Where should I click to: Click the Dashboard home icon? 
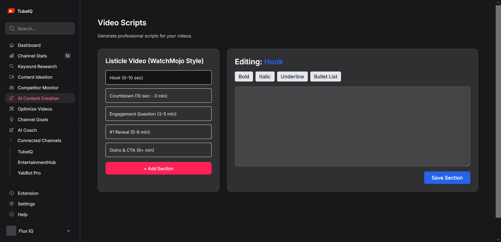(12, 45)
